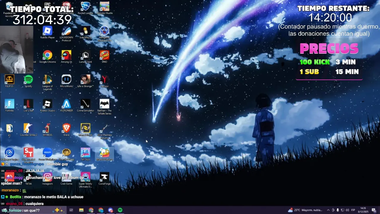Select the pc folder desktop icon
380x214 pixels.
coord(9,130)
